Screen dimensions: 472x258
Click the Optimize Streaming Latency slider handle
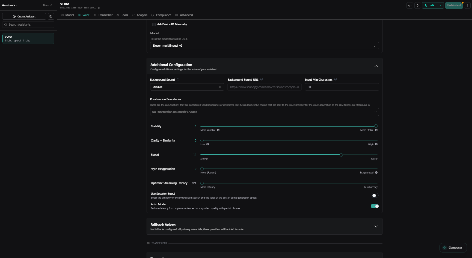point(202,183)
